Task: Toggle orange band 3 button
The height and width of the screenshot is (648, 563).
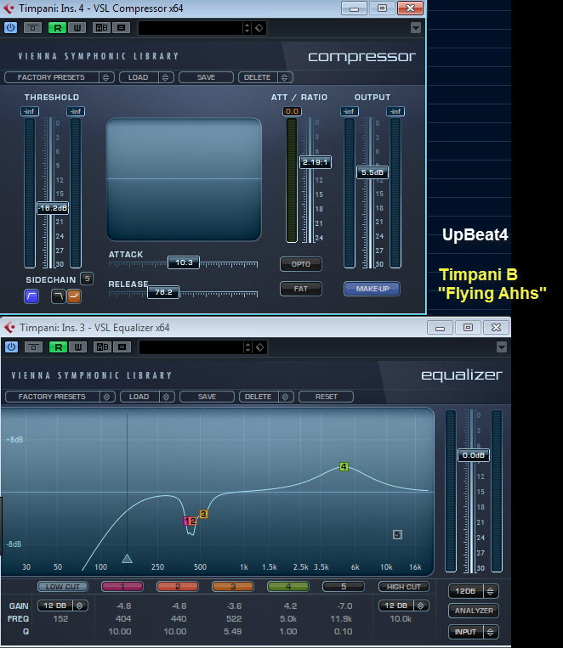Action: [233, 586]
